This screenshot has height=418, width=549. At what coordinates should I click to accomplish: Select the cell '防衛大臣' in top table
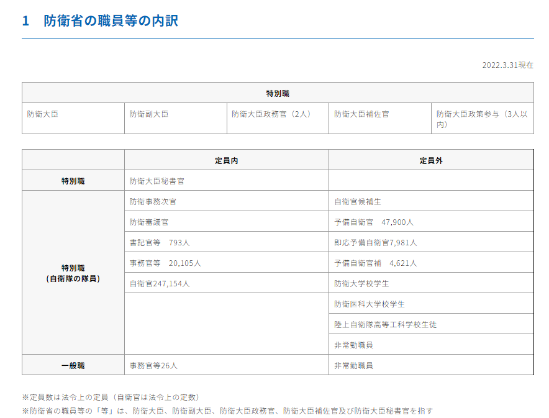pyautogui.click(x=73, y=119)
